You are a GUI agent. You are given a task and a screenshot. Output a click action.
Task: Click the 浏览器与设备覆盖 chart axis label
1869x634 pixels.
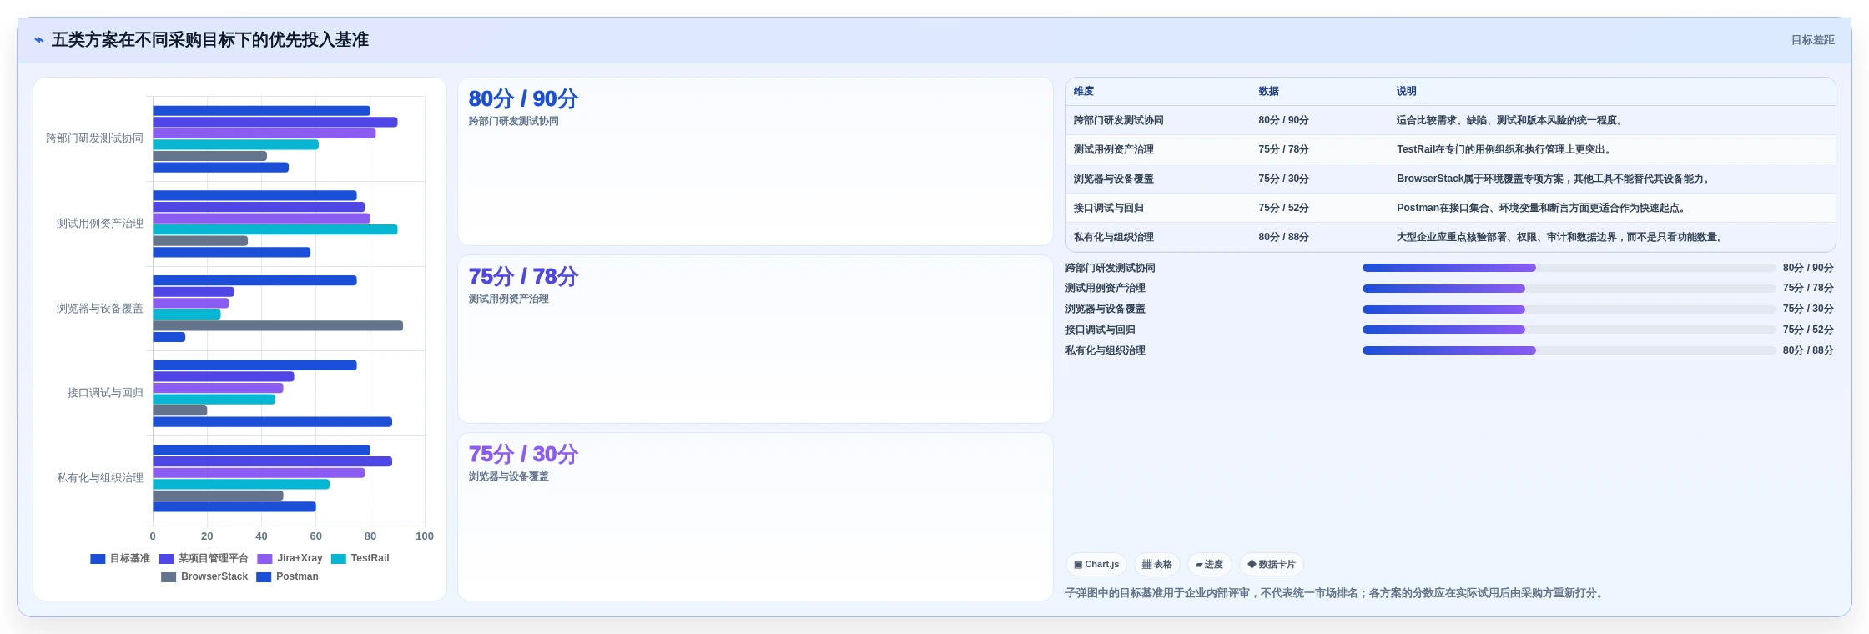100,309
